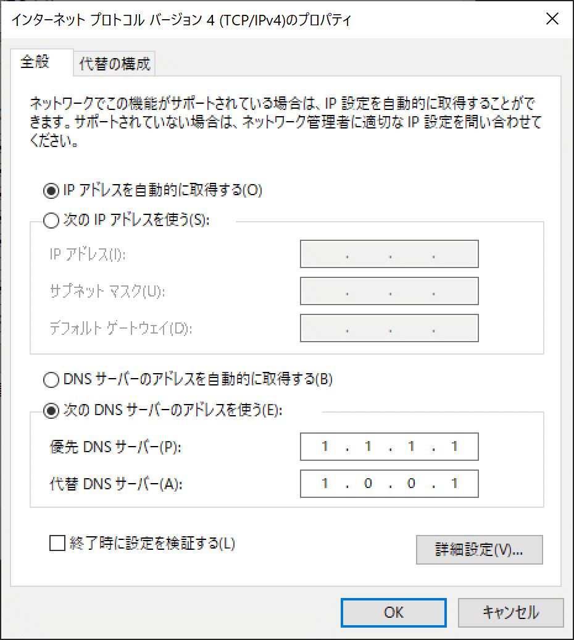Click the IP アドレス input field
This screenshot has height=640, width=574.
click(x=389, y=254)
